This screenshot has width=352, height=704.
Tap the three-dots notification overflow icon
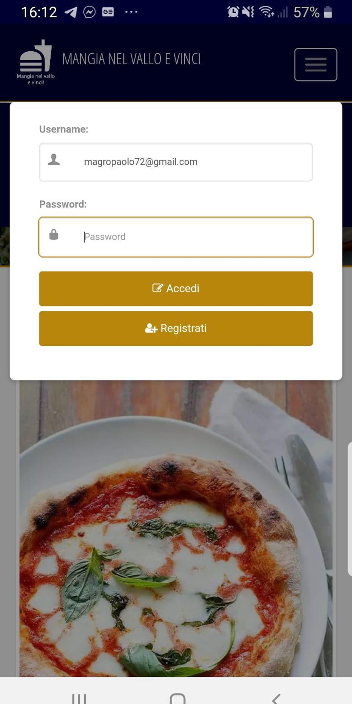click(131, 12)
